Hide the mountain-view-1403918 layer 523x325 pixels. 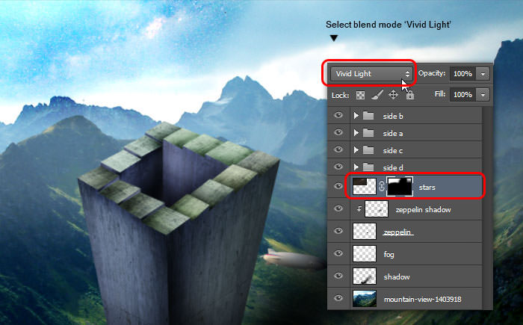pos(338,298)
